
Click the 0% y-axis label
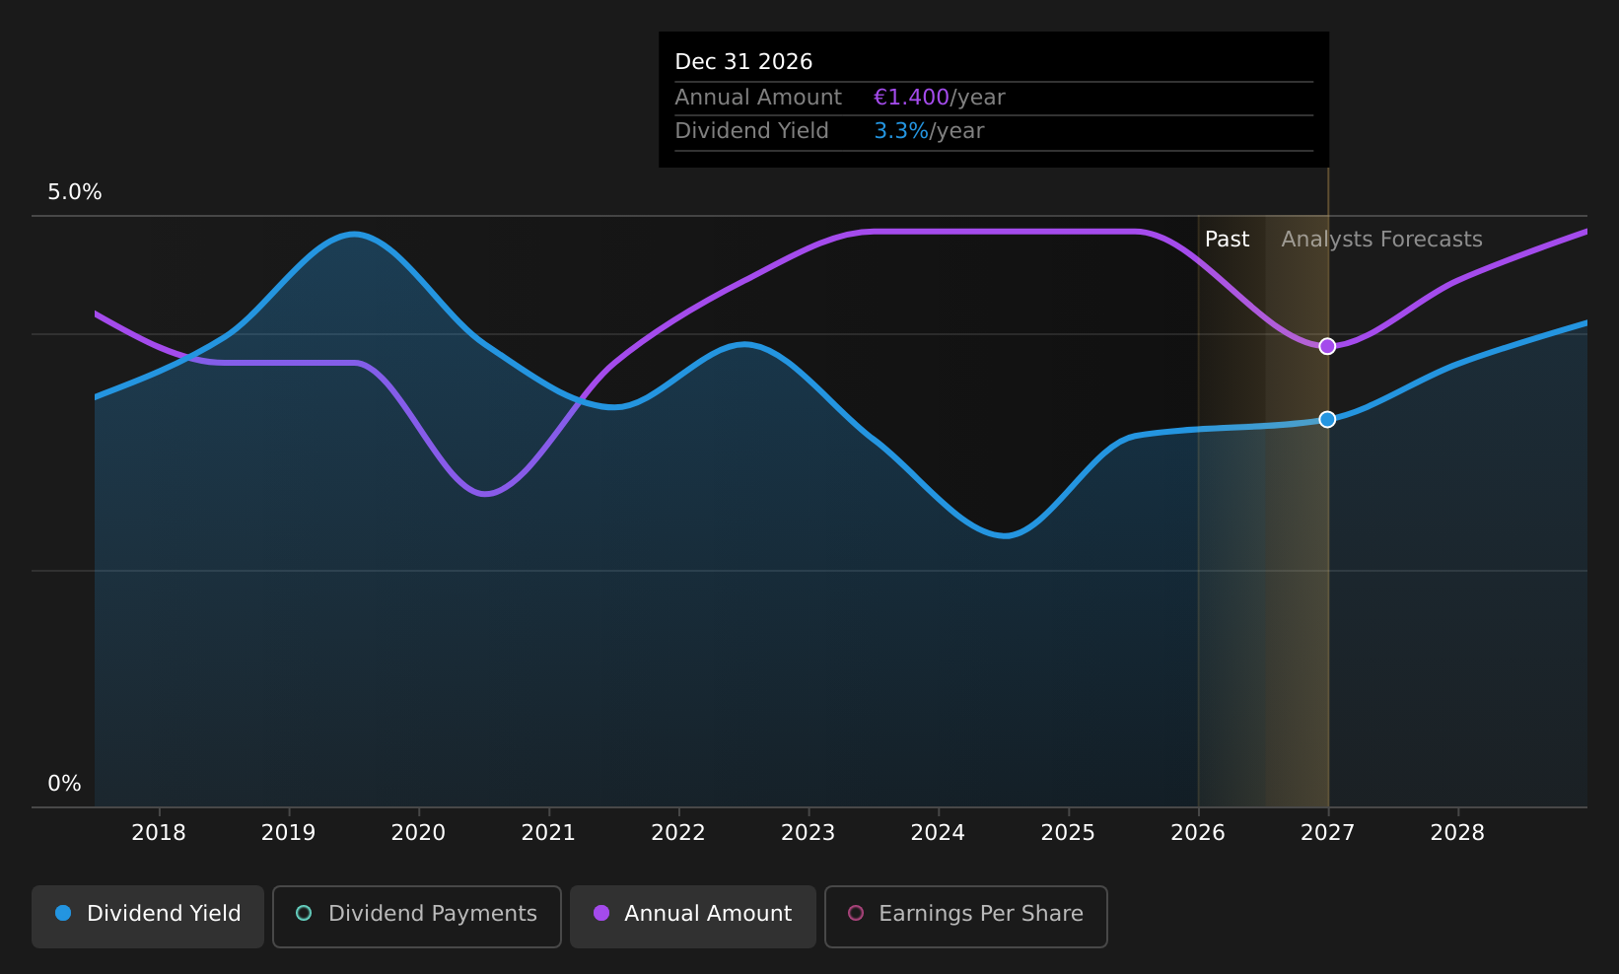point(65,784)
